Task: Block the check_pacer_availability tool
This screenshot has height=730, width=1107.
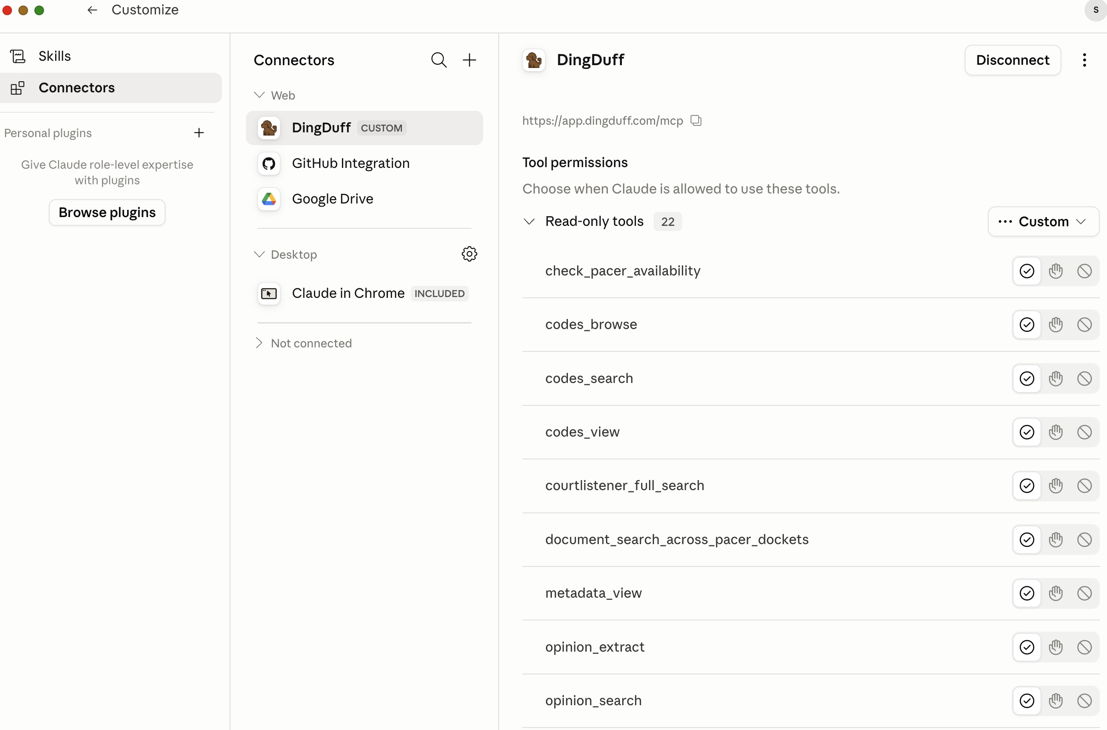Action: click(x=1085, y=271)
